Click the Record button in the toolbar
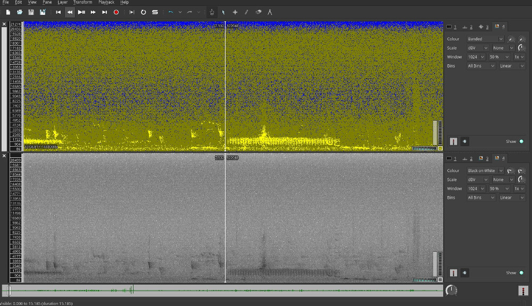Screen dimensions: 532x306 (x=116, y=12)
